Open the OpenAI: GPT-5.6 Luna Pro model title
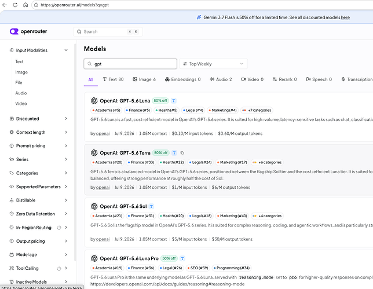The height and width of the screenshot is (289, 373). tap(129, 258)
